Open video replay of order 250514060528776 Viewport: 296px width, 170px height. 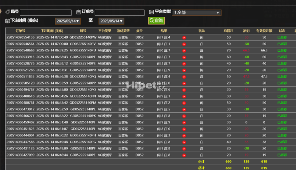[184, 64]
